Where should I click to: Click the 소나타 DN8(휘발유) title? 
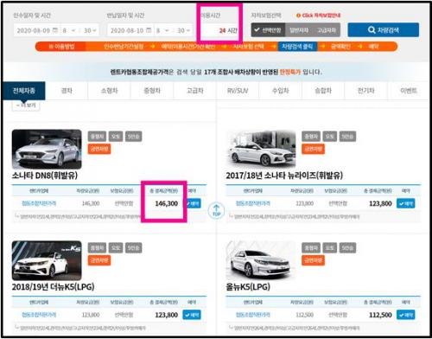[45, 176]
